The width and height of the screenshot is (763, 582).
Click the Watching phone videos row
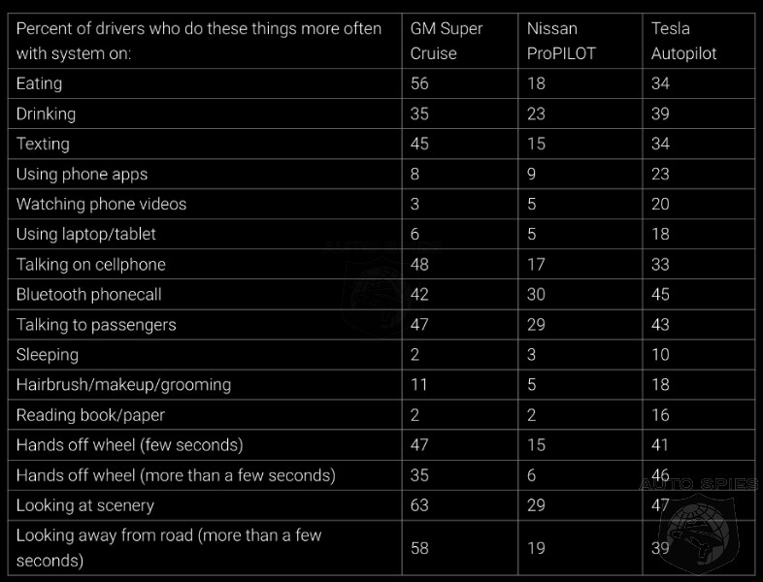point(381,205)
